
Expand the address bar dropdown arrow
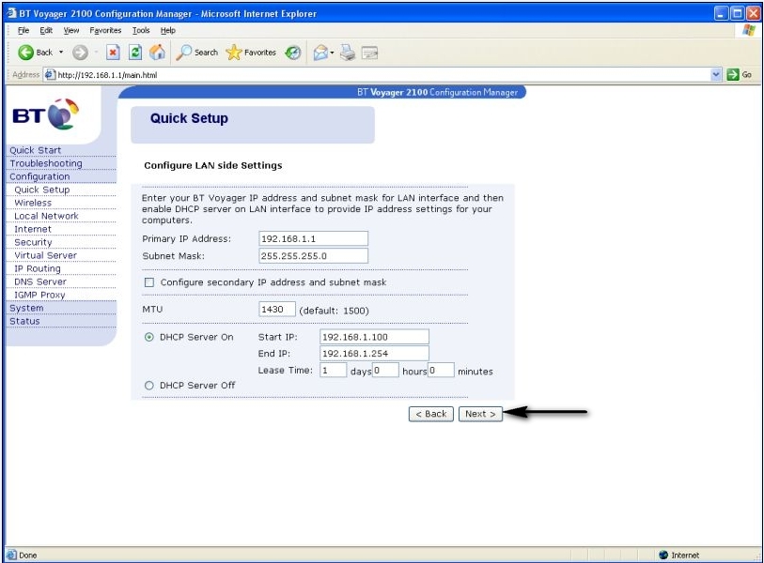716,74
